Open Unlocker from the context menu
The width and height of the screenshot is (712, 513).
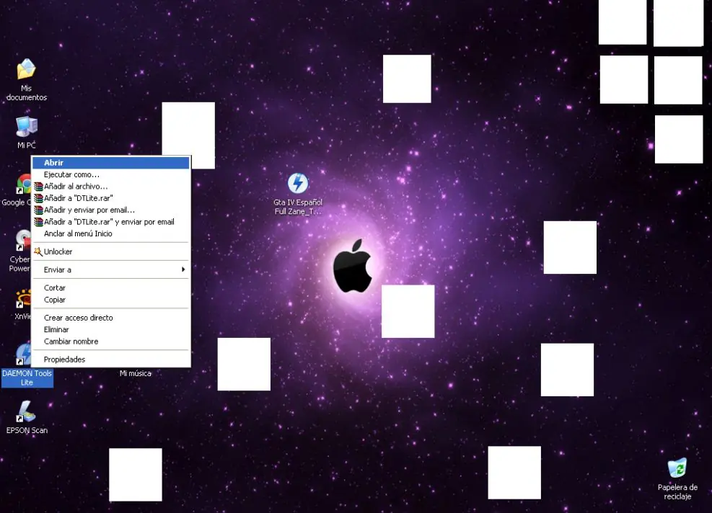pyautogui.click(x=111, y=251)
